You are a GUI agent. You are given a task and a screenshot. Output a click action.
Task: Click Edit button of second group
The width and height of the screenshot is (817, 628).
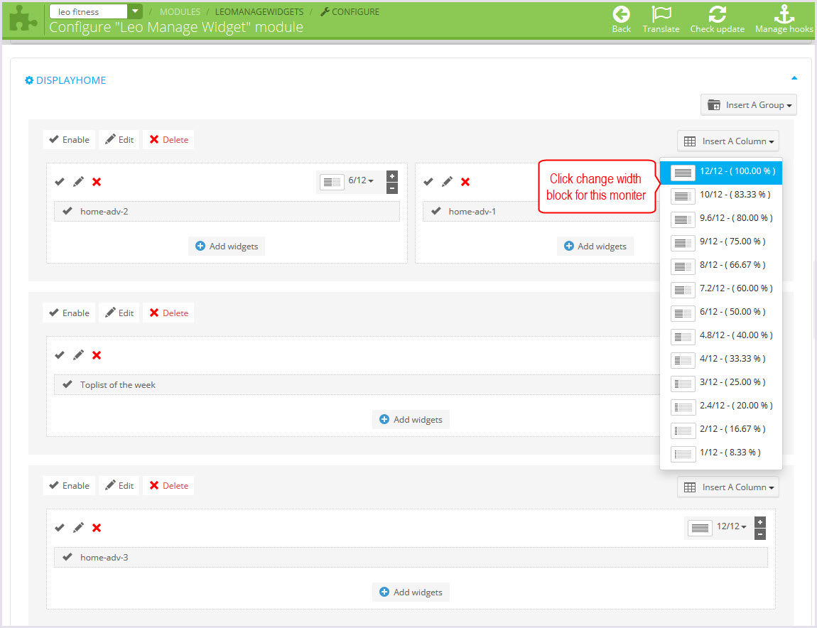point(119,313)
